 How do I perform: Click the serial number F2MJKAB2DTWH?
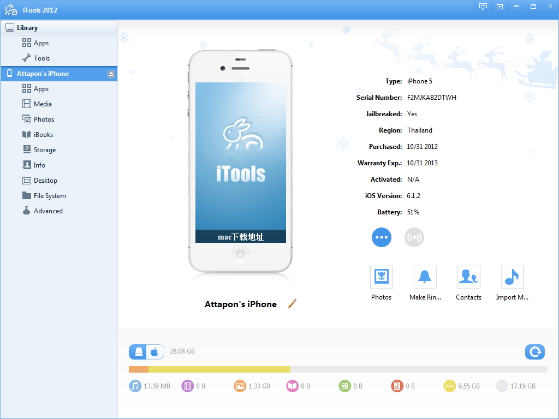click(432, 98)
